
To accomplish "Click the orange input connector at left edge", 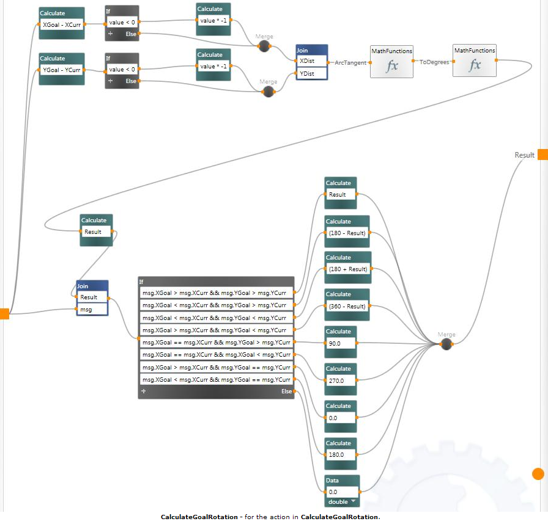I will [4, 314].
